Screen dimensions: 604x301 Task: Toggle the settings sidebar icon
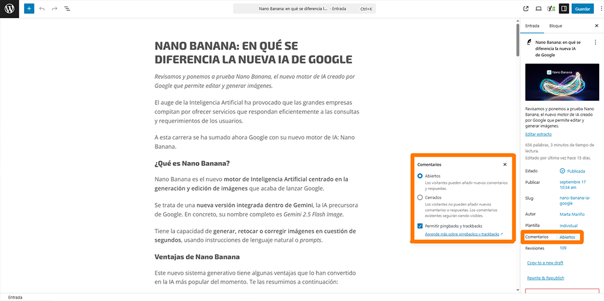[x=564, y=8]
